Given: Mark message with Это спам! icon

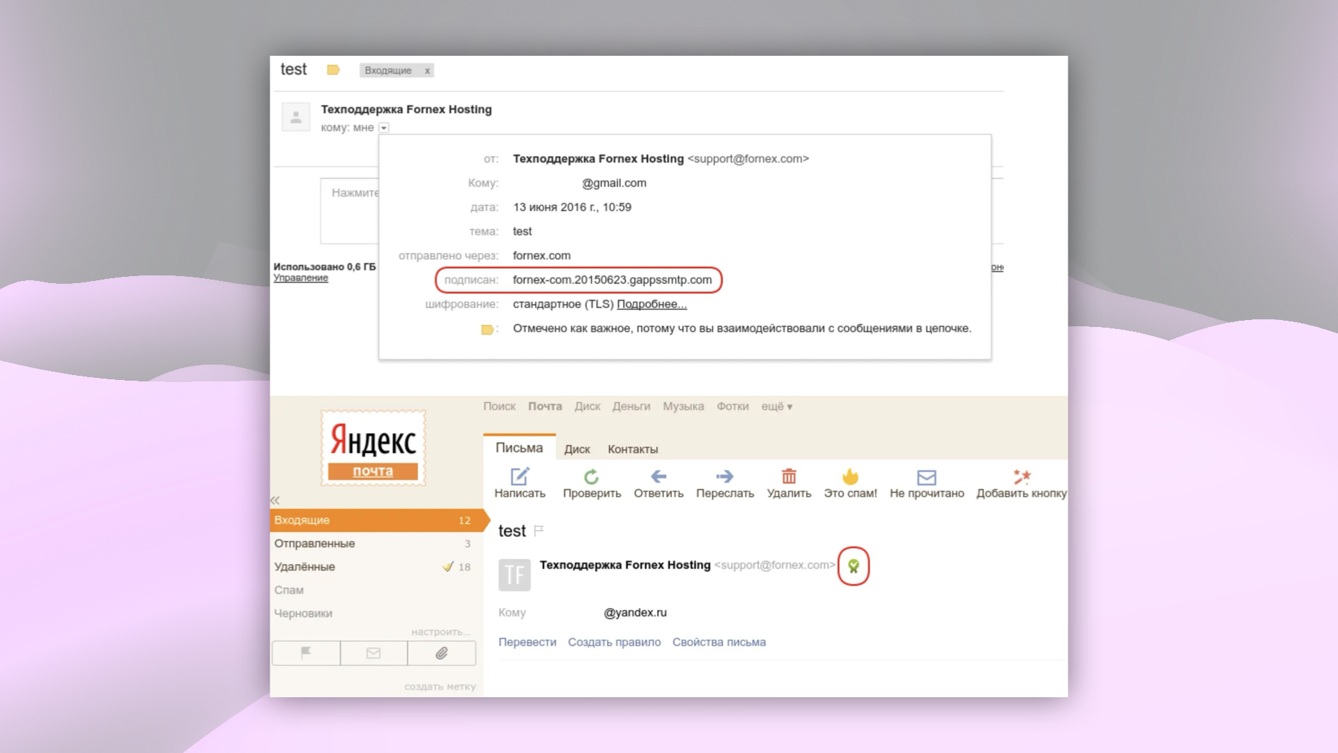Looking at the screenshot, I should click(850, 477).
